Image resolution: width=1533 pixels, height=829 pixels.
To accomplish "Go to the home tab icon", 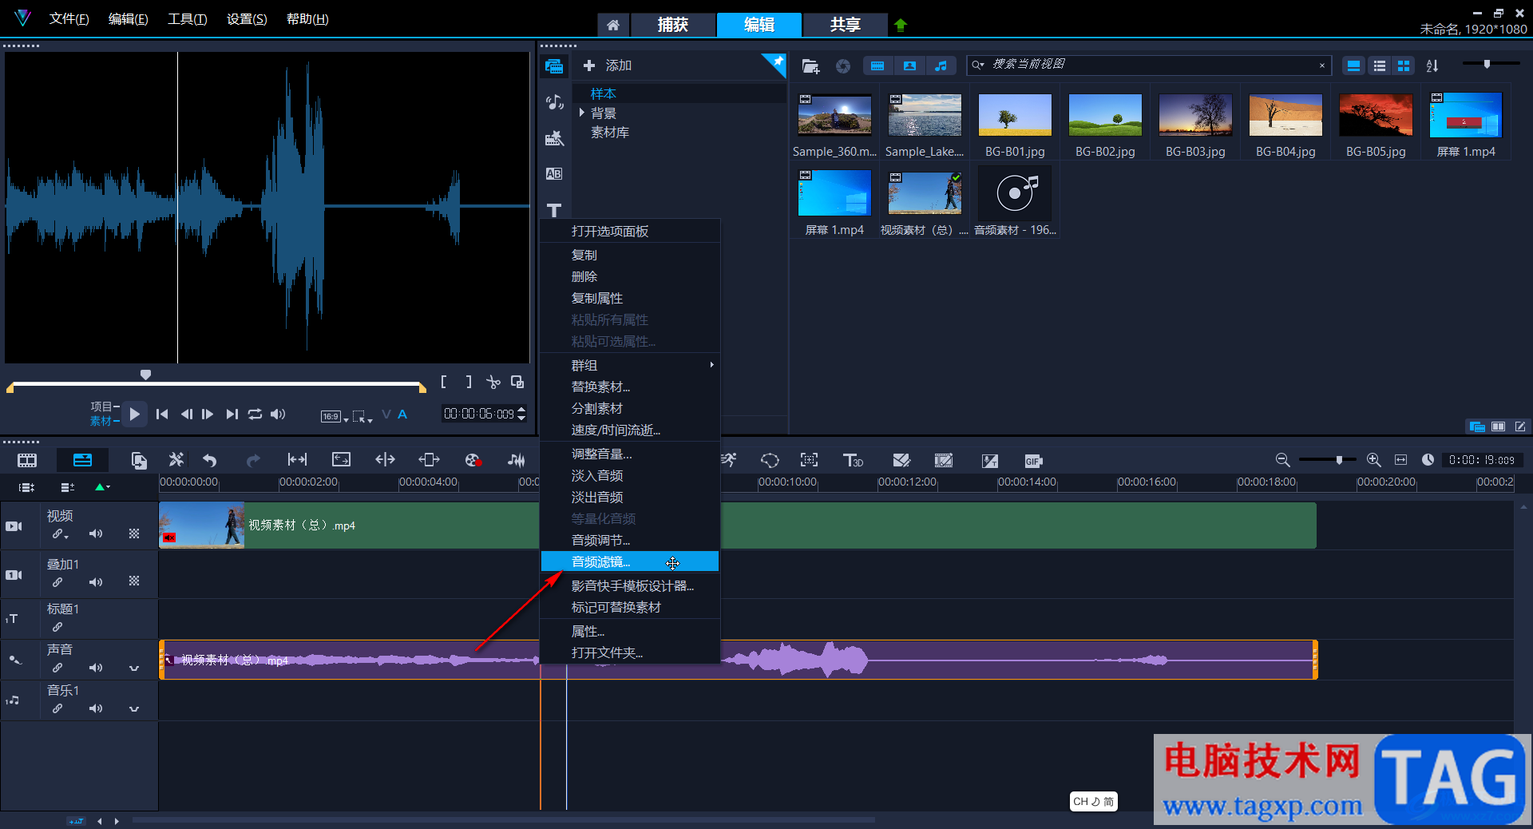I will pos(612,25).
